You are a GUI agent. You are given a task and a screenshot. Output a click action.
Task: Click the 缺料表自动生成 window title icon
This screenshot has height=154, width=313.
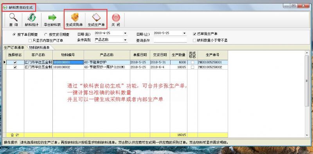click(5, 8)
